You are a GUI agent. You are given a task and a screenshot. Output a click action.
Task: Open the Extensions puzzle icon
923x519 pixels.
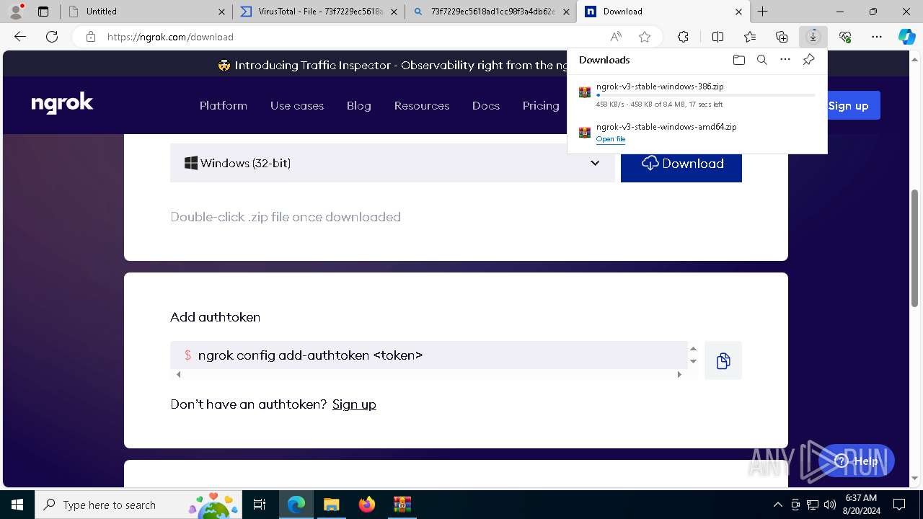683,37
